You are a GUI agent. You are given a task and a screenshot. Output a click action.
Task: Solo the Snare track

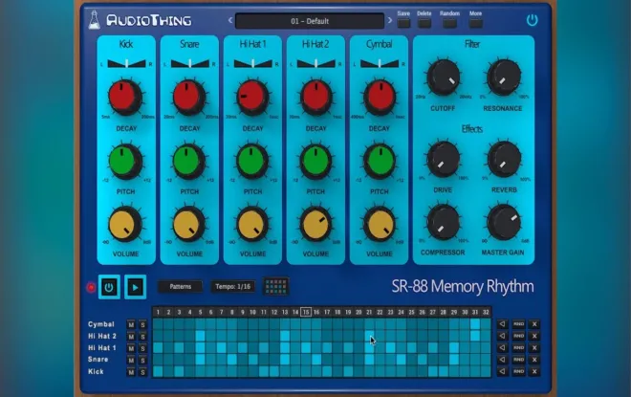pos(142,361)
